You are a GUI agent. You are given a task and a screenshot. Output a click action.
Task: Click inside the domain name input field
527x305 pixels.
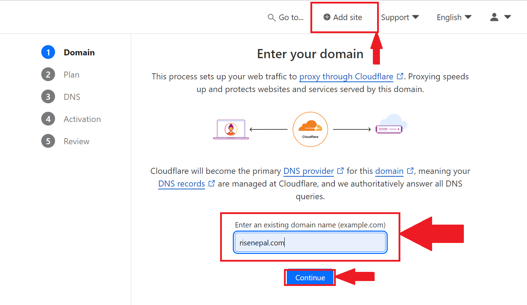pyautogui.click(x=310, y=242)
